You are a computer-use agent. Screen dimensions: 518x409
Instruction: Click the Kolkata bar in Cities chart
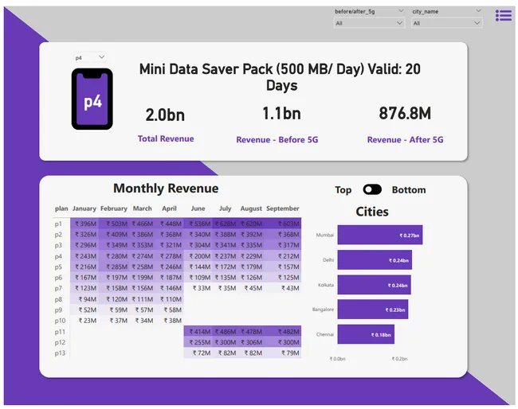pyautogui.click(x=375, y=285)
